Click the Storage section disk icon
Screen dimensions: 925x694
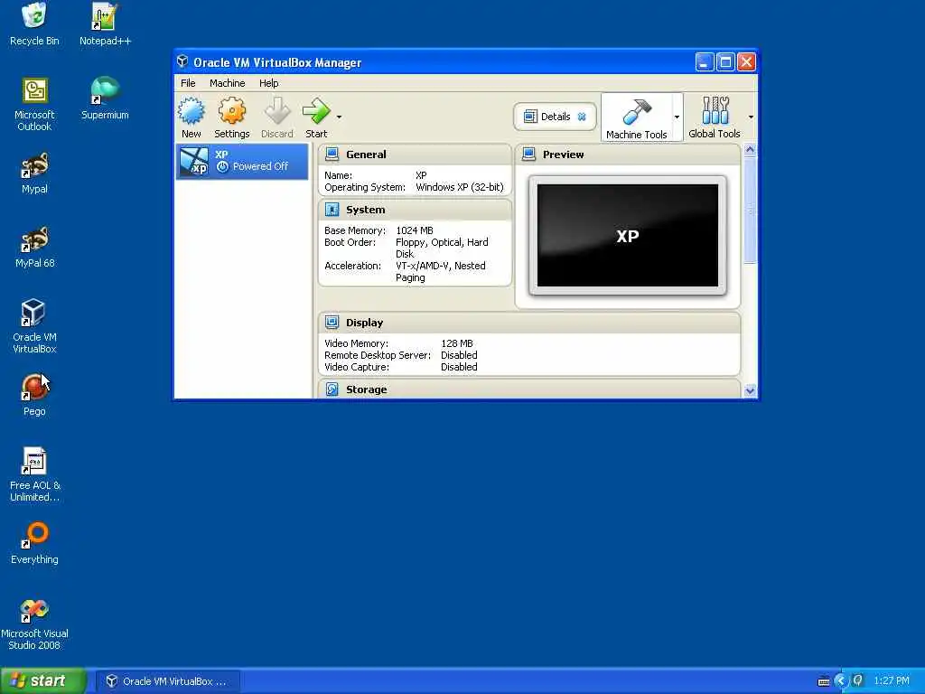[332, 389]
